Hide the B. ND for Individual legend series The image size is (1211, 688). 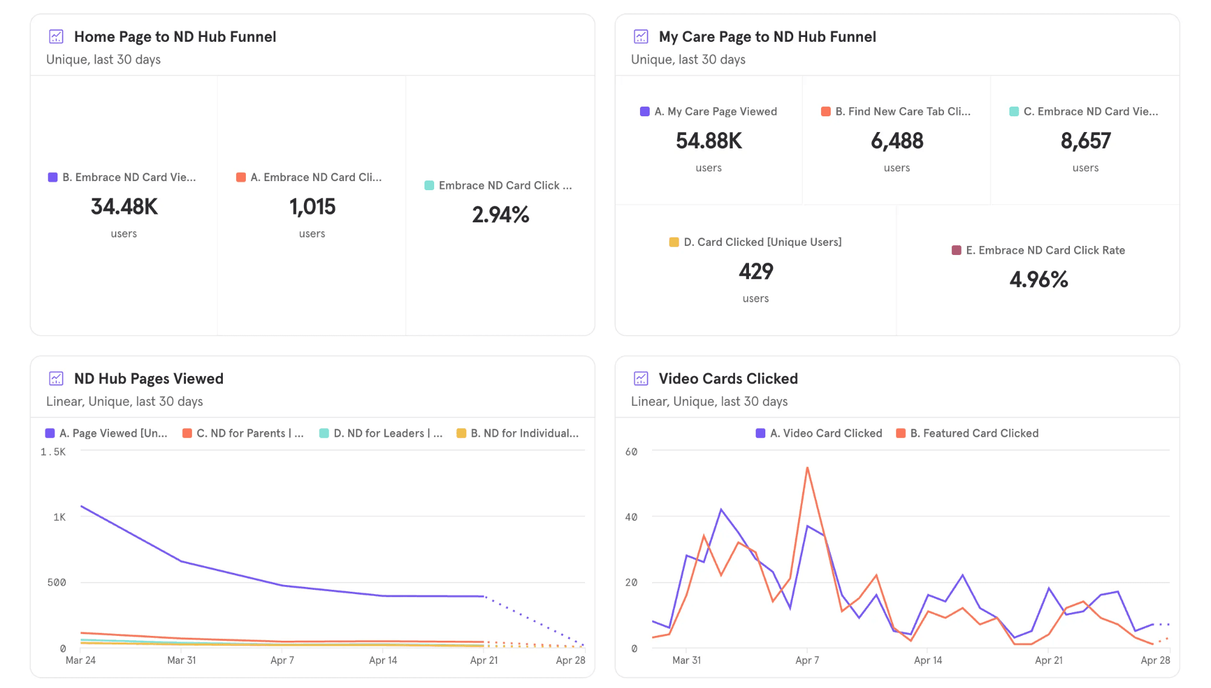click(x=524, y=433)
